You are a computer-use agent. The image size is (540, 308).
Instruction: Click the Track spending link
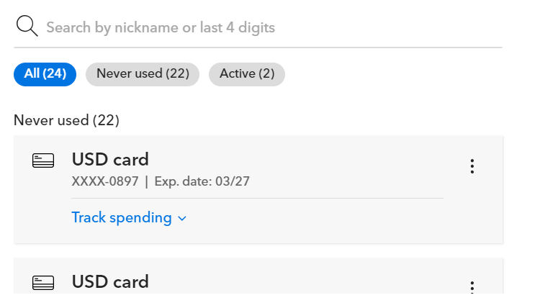(x=122, y=217)
